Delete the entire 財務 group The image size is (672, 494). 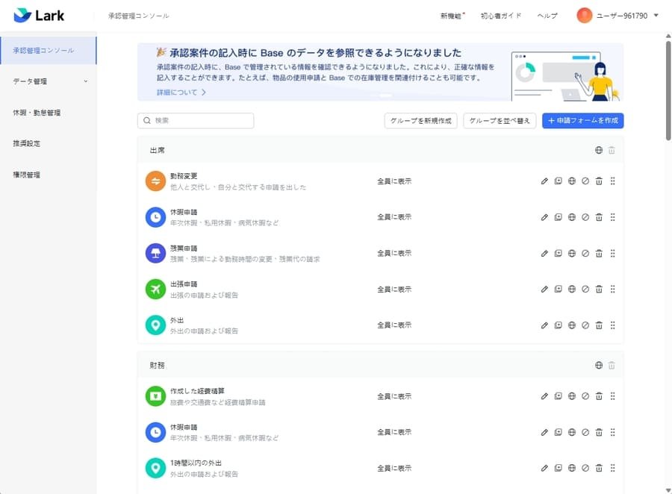point(611,365)
